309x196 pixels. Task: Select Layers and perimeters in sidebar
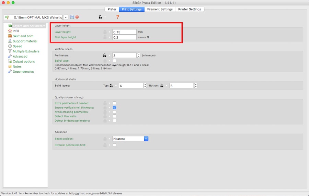tap(29, 26)
